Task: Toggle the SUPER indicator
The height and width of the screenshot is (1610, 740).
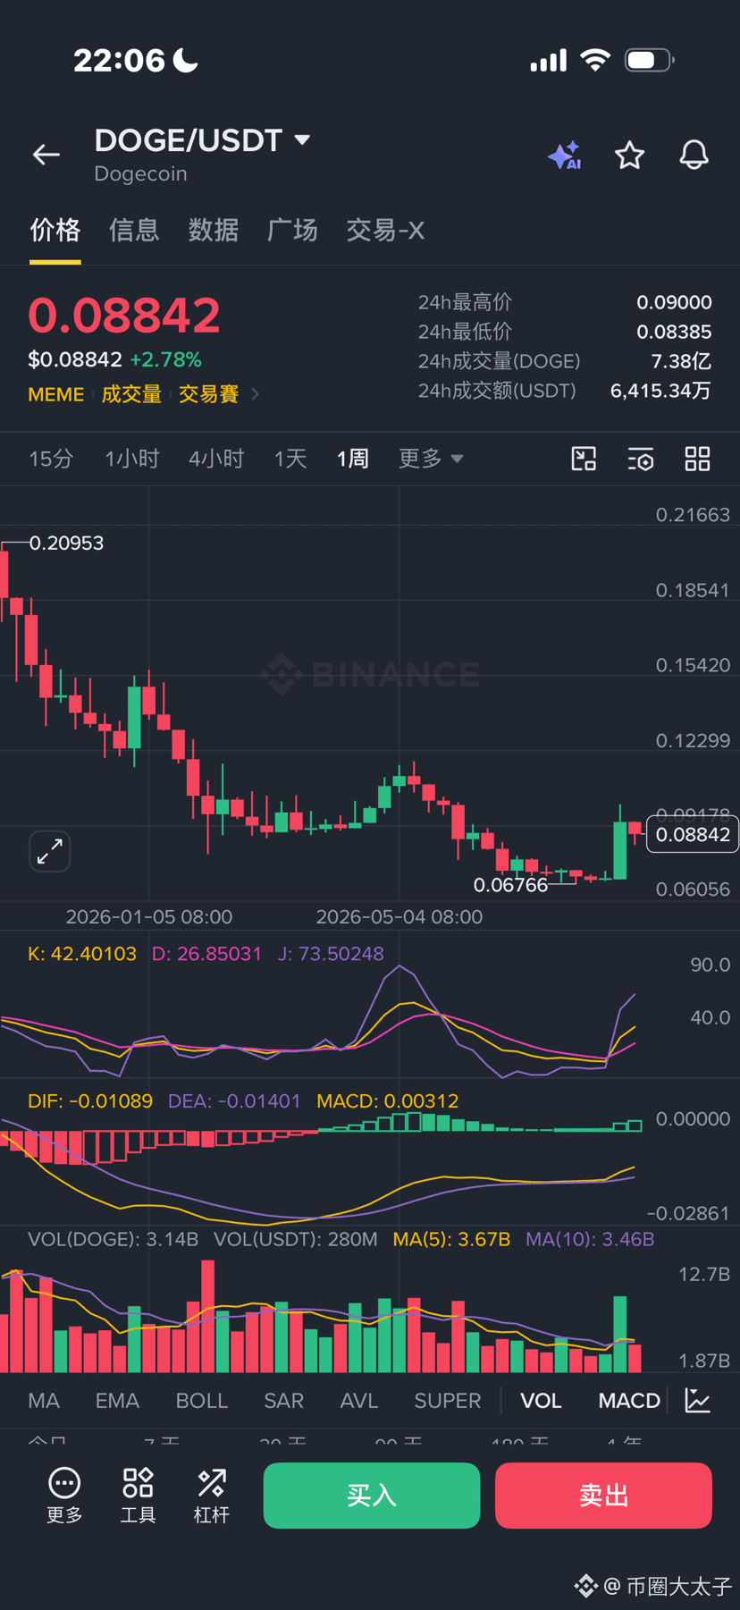Action: (448, 1401)
